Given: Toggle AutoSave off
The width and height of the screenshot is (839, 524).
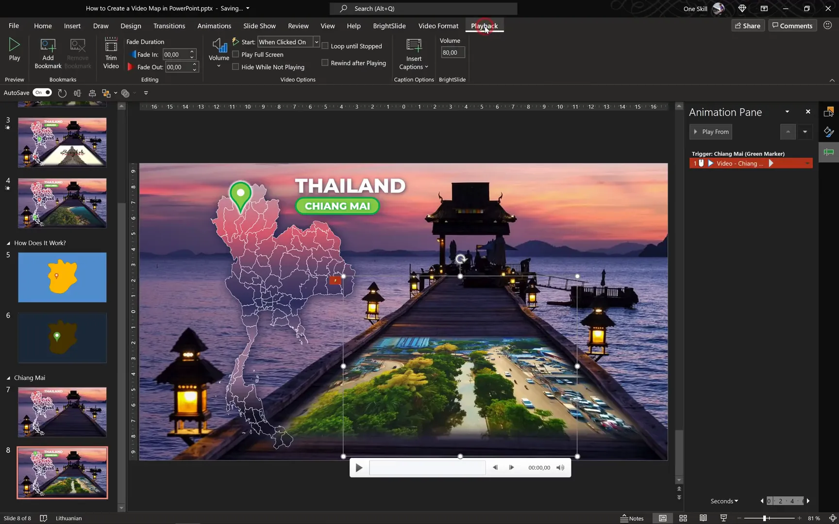Looking at the screenshot, I should tap(42, 92).
